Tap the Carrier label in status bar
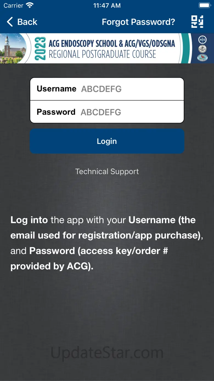 tap(13, 5)
